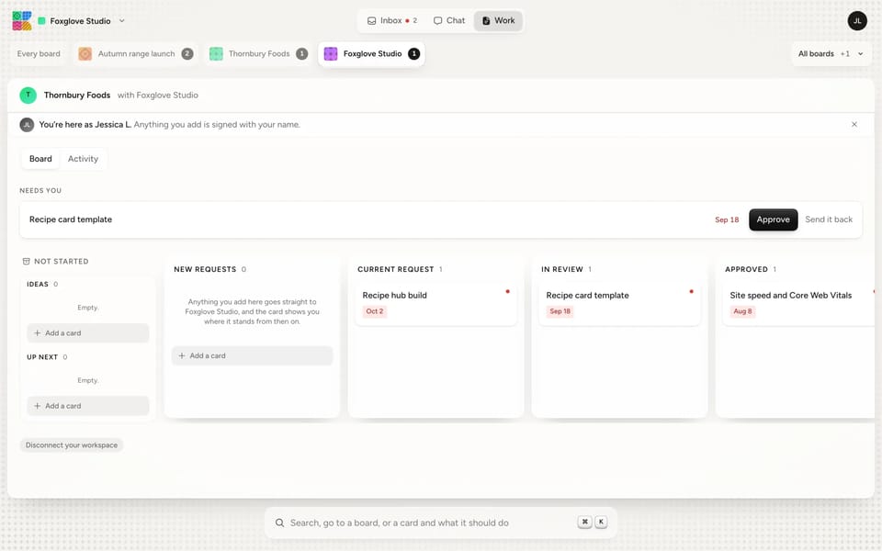
Task: Select the Work tab
Action: click(x=498, y=21)
